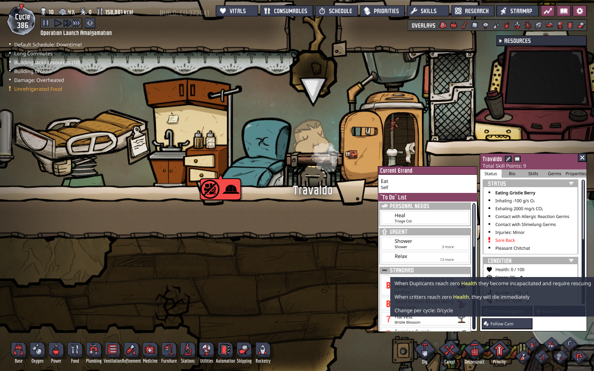Screen dimensions: 594x371
Task: Open the options gear menu
Action: coord(580,11)
